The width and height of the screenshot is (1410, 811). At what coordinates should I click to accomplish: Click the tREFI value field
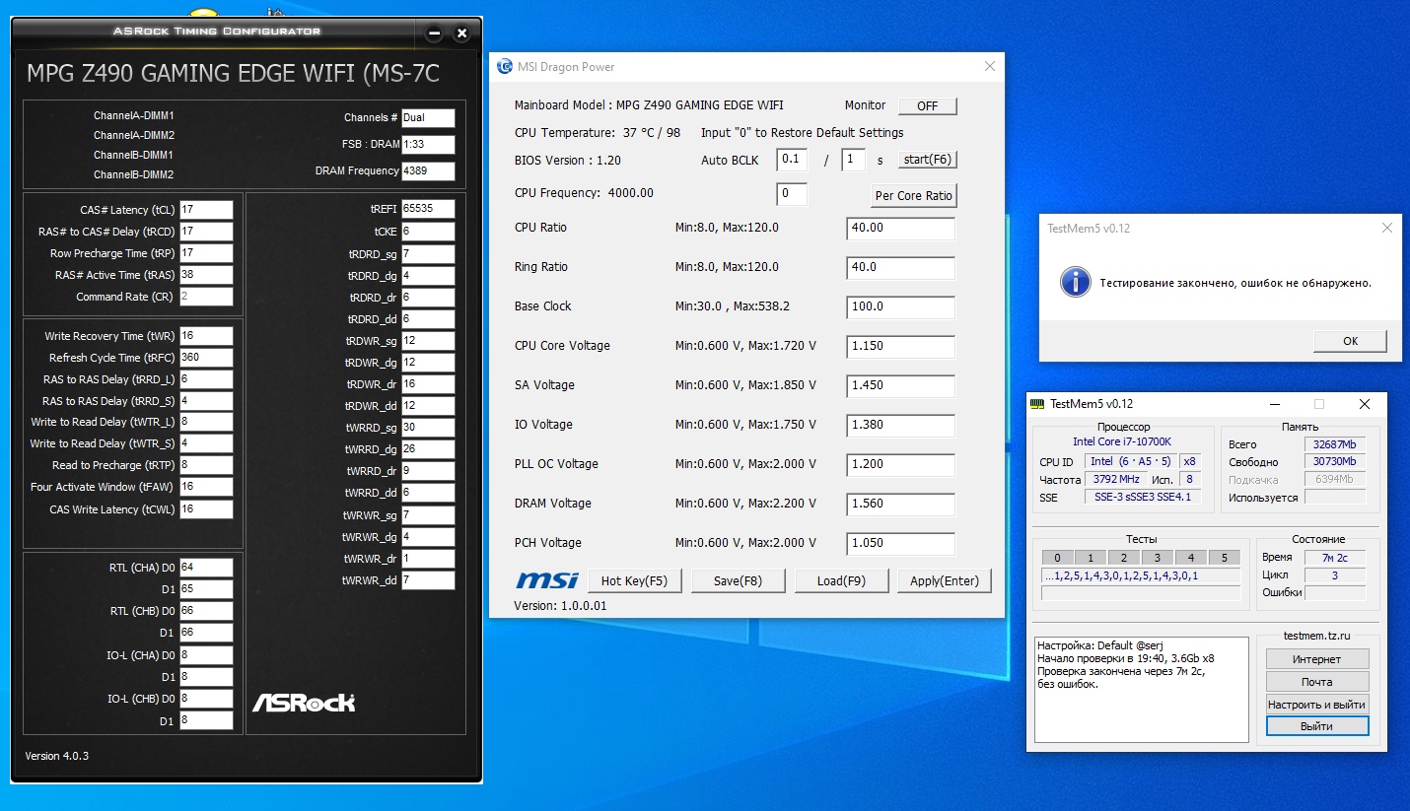pyautogui.click(x=428, y=209)
